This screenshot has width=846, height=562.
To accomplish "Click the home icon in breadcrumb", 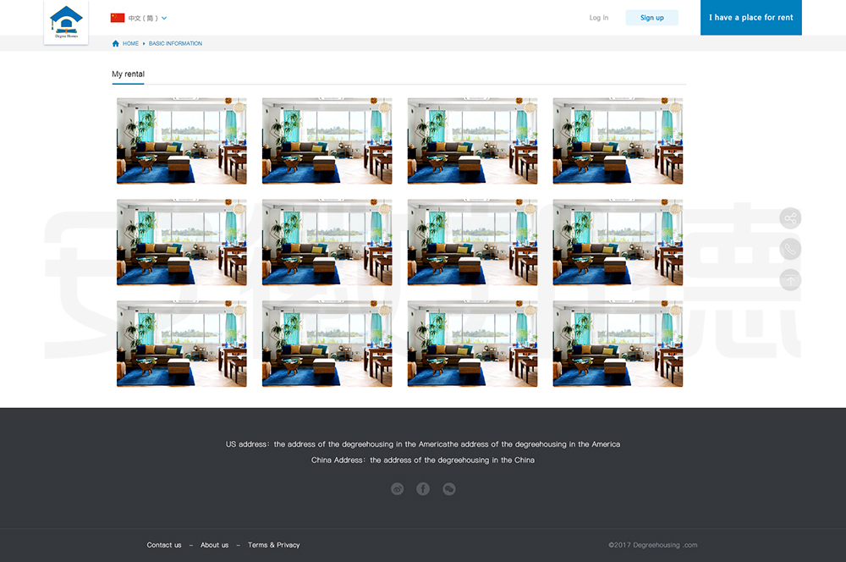I will [116, 43].
